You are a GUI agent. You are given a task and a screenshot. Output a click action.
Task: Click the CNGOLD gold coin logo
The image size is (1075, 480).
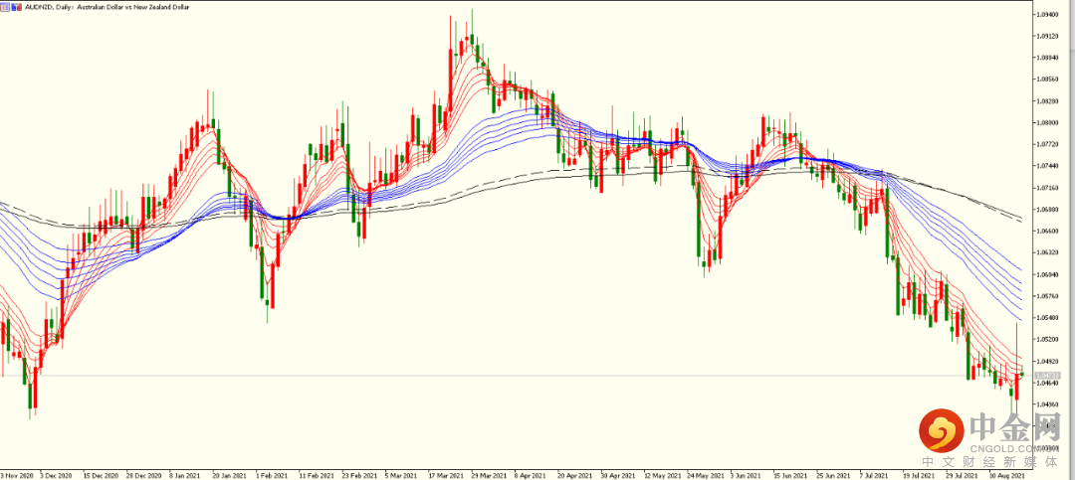point(940,430)
